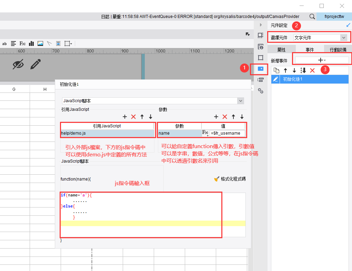Screen dimensions: 352x271
Task: Add a new parameter with the + above 參數
Action: click(x=216, y=117)
